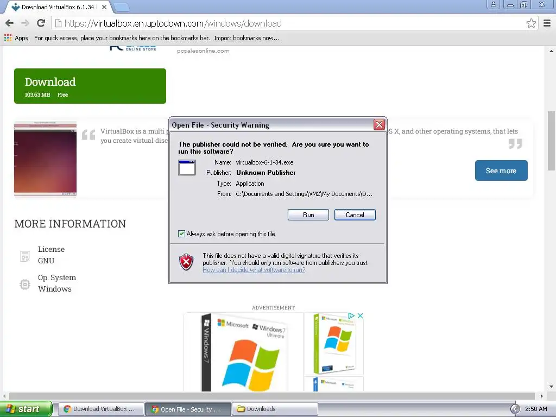Click Cancel in the security warning
Viewport: 556px width, 417px height.
[x=355, y=215]
